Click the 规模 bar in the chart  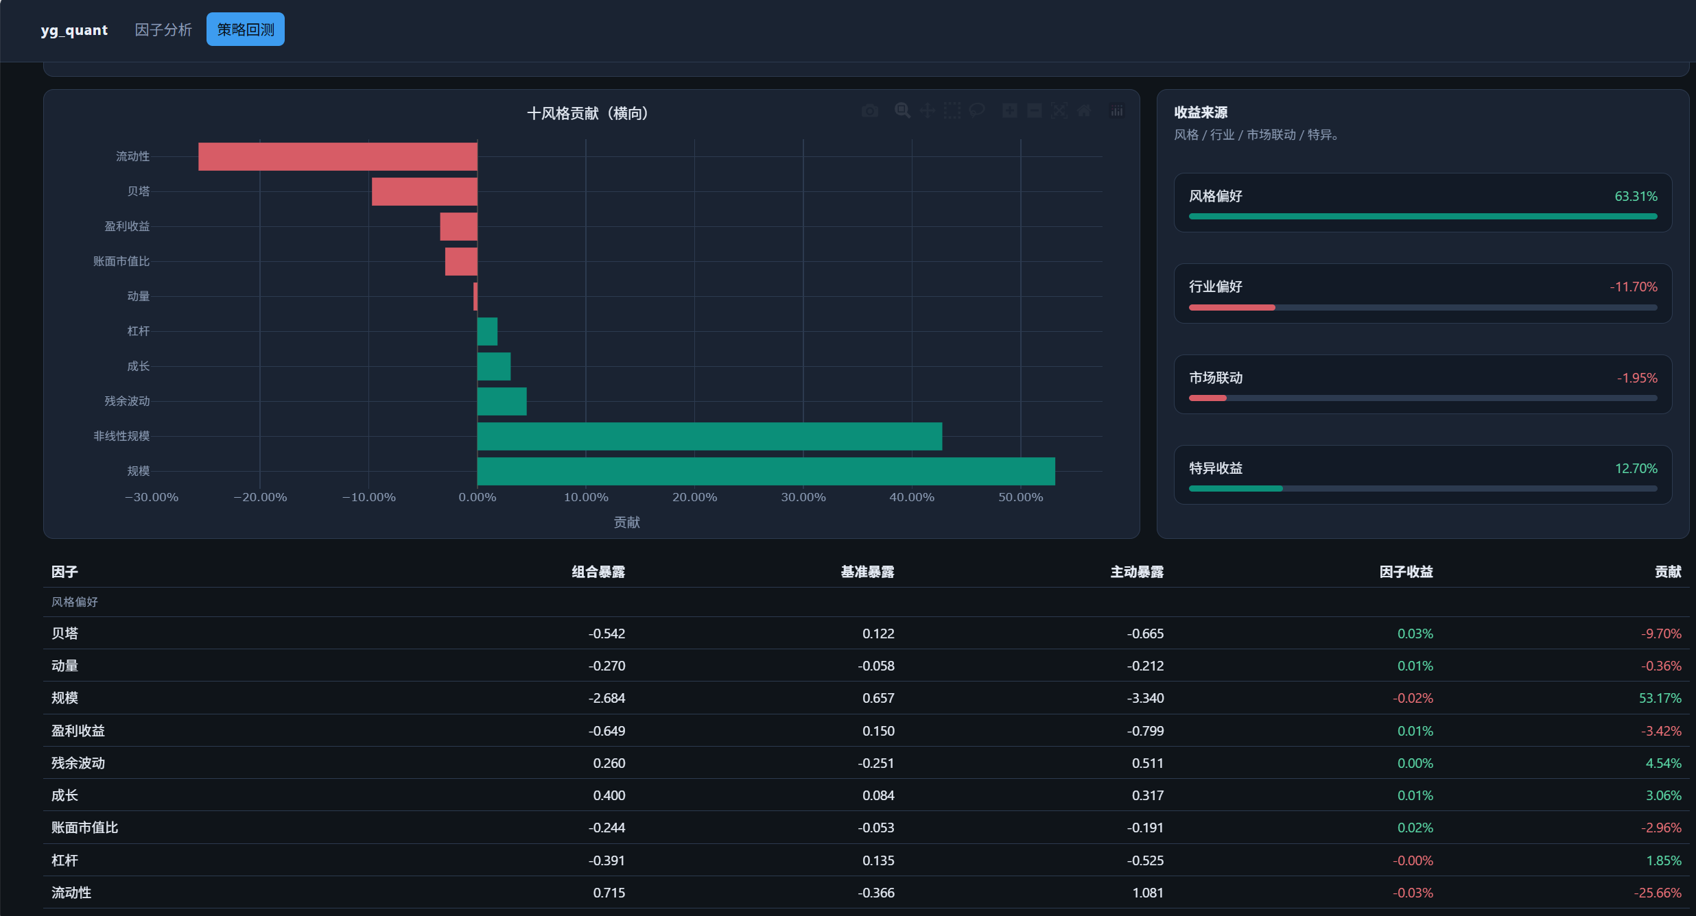click(x=766, y=471)
